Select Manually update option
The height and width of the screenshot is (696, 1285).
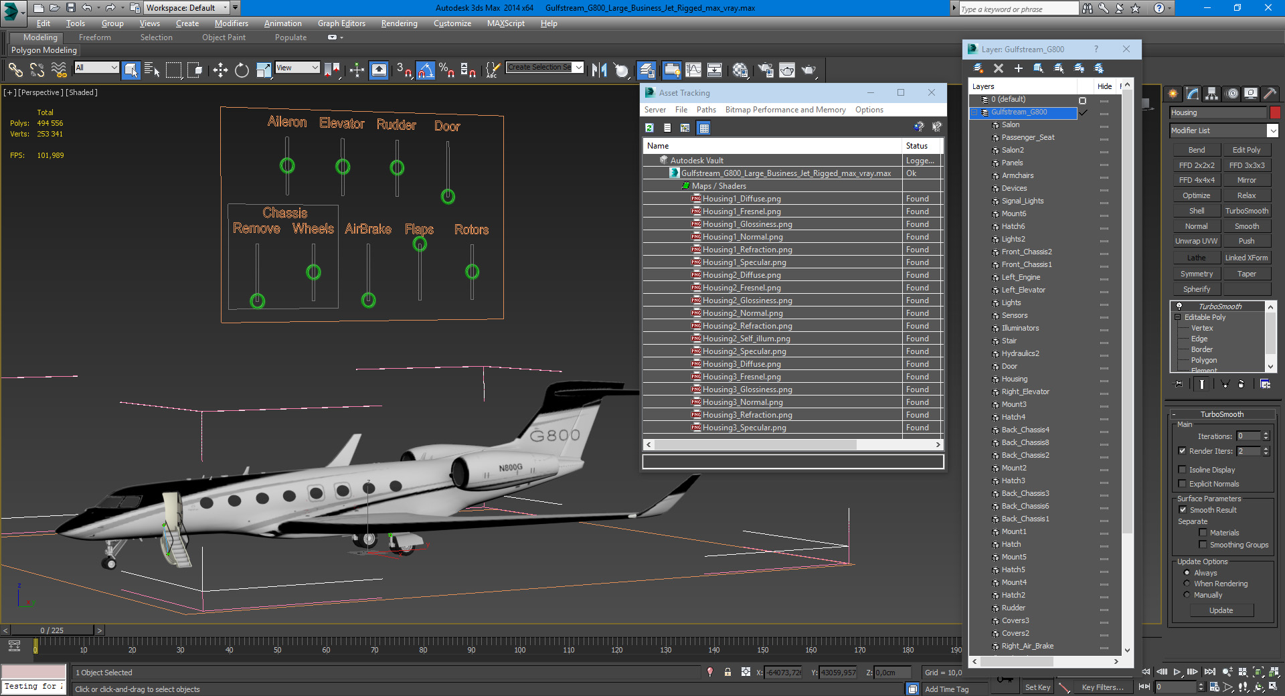point(1187,595)
